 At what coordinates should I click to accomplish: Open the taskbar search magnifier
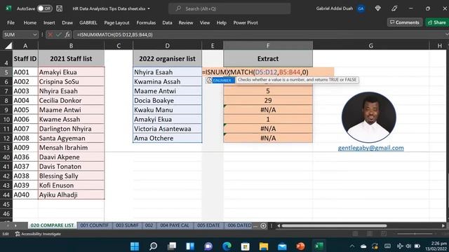[153, 246]
